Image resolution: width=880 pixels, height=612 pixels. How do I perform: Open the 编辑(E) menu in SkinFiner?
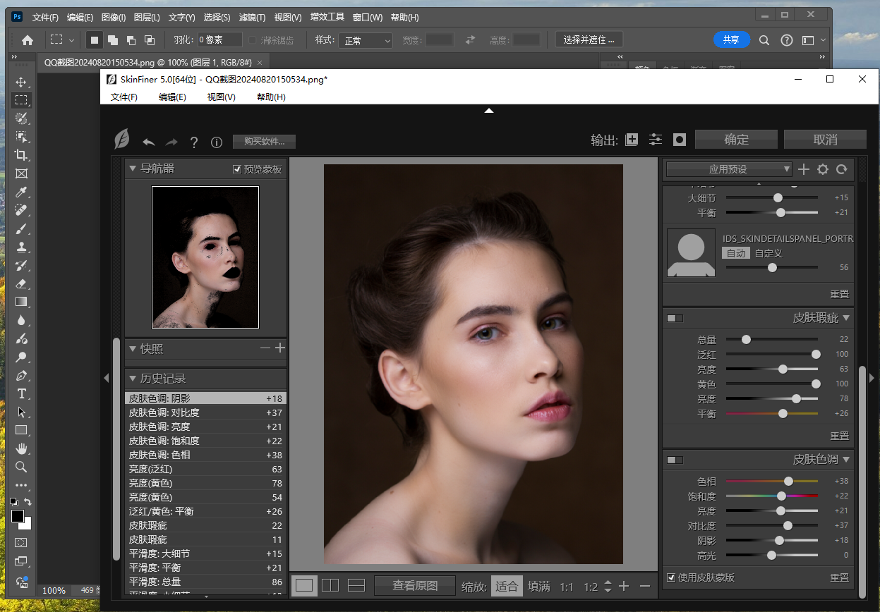tap(172, 97)
